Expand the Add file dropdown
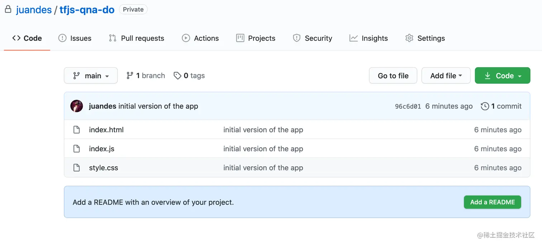 [446, 75]
